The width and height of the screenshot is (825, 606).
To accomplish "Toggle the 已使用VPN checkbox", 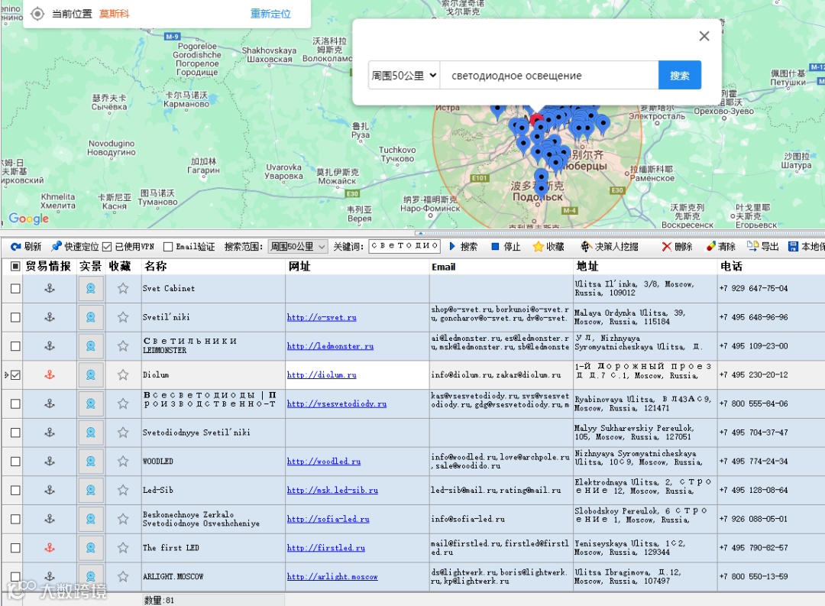I will click(x=107, y=246).
